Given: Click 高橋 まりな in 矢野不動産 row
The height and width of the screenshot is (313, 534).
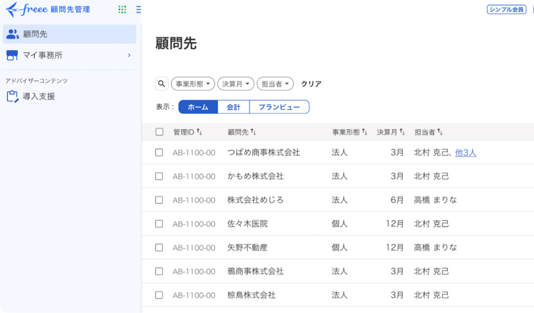Looking at the screenshot, I should (435, 248).
